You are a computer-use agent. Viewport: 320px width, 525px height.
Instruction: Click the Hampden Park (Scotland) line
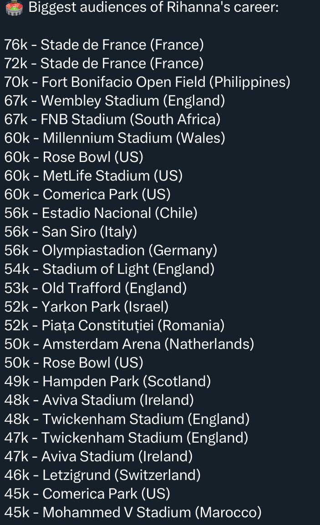107,382
